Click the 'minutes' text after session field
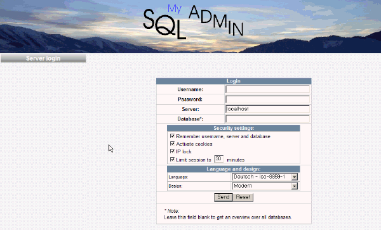381x230 pixels. tap(236, 160)
